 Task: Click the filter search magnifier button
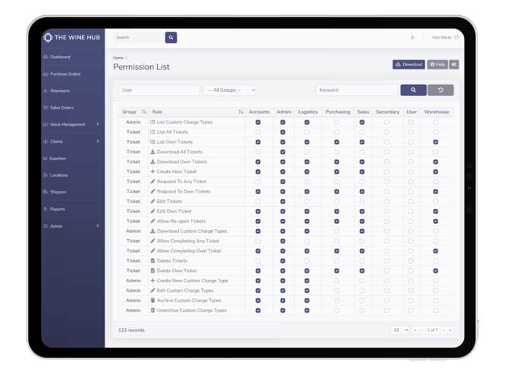pos(413,90)
